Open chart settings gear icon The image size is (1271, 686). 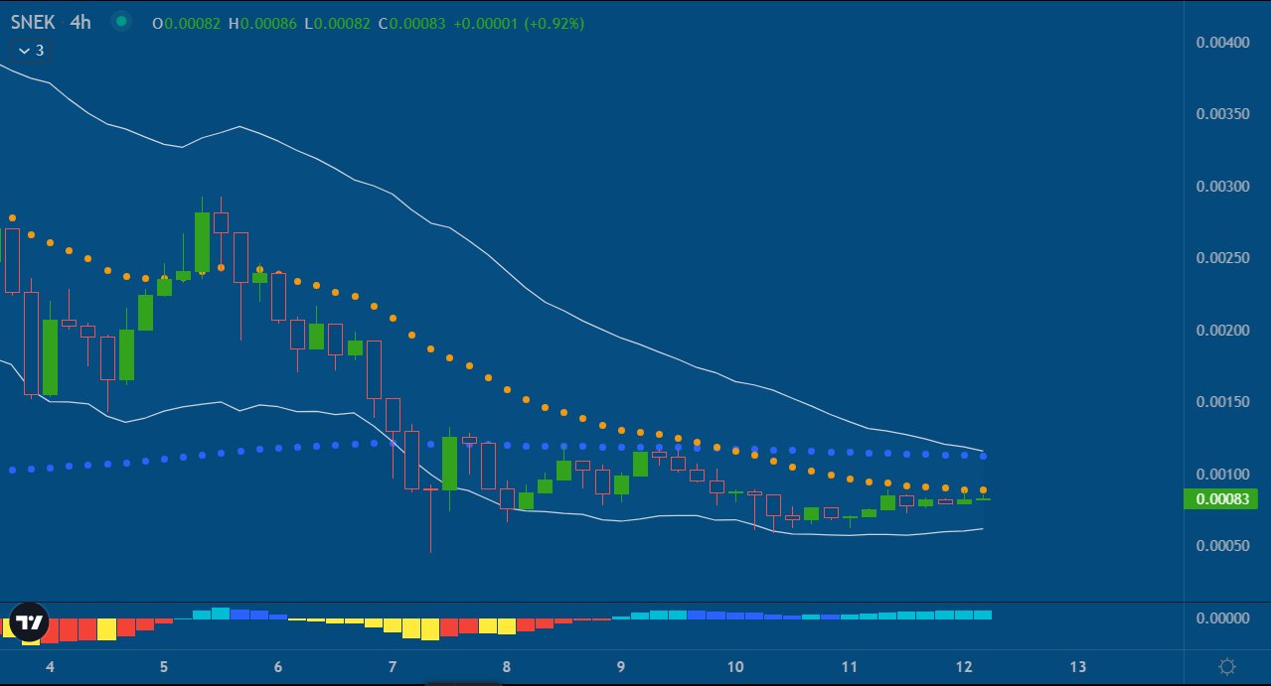click(1227, 666)
